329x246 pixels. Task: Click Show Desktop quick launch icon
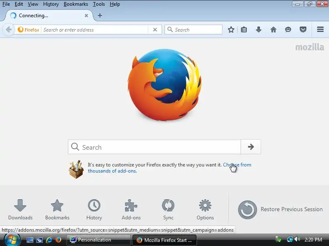coord(30,240)
